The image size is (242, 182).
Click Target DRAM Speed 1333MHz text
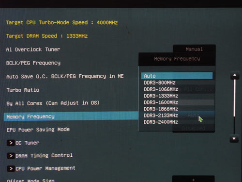tap(47, 36)
